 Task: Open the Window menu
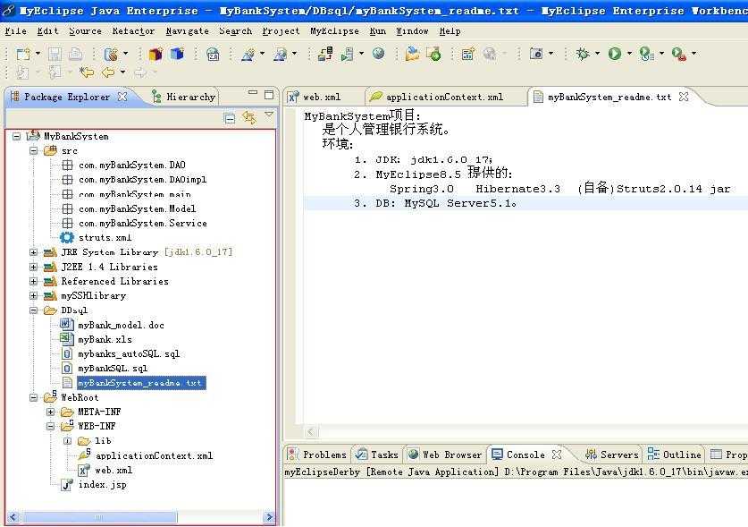click(x=412, y=31)
